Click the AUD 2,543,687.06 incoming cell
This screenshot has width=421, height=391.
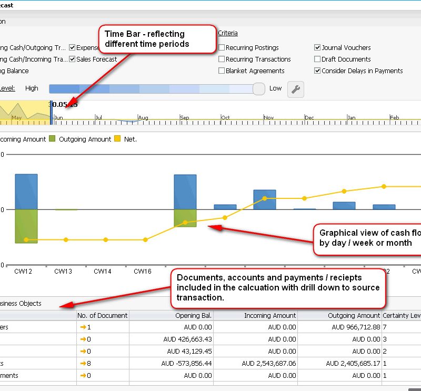[x=255, y=363]
